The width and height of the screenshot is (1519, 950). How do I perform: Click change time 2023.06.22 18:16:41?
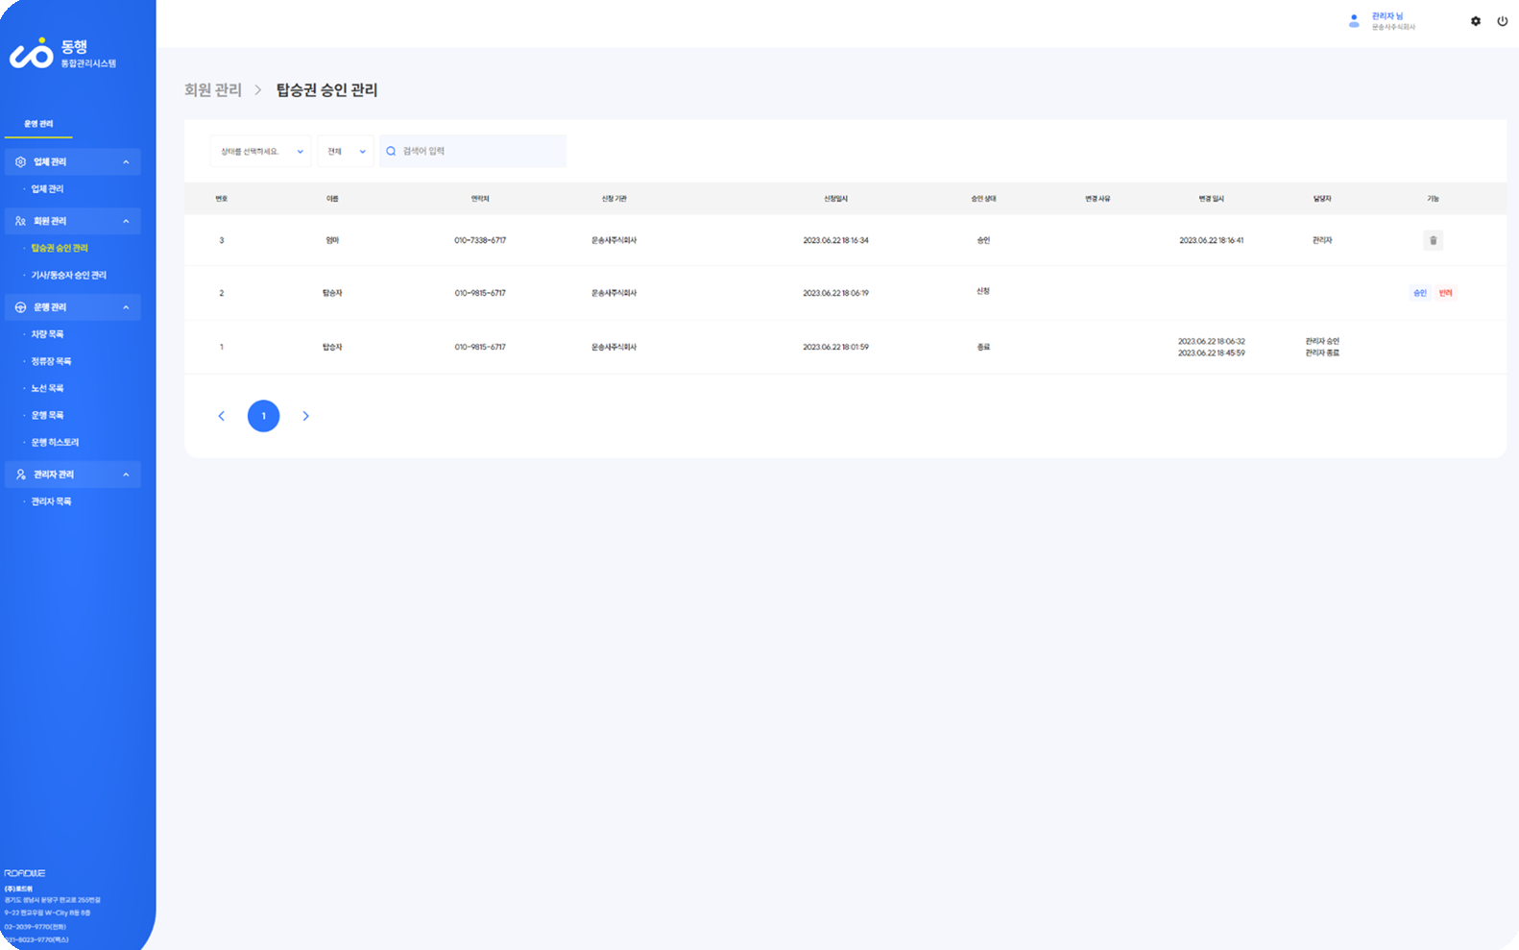point(1211,240)
